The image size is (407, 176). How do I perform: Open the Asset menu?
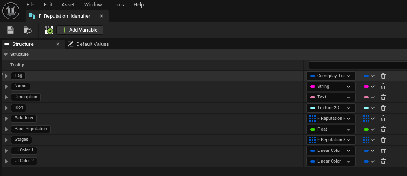coord(68,5)
